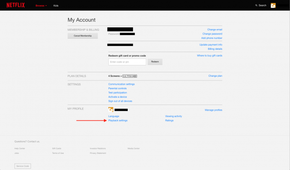Open the Change email link
This screenshot has width=290, height=170.
(215, 29)
